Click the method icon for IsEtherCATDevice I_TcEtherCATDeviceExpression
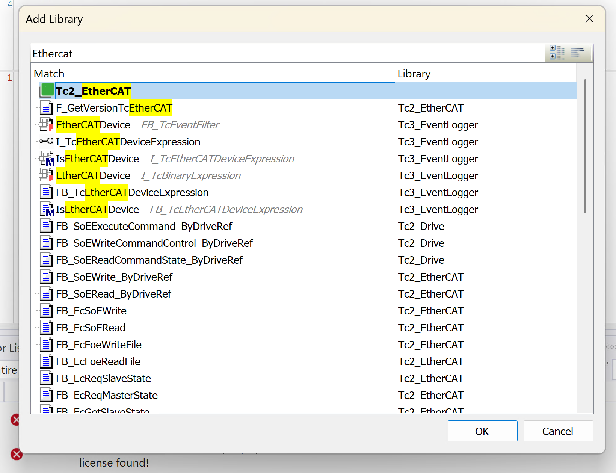This screenshot has width=616, height=473. [47, 159]
